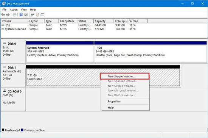Open Help via blue question mark icon

pyautogui.click(x=21, y=15)
